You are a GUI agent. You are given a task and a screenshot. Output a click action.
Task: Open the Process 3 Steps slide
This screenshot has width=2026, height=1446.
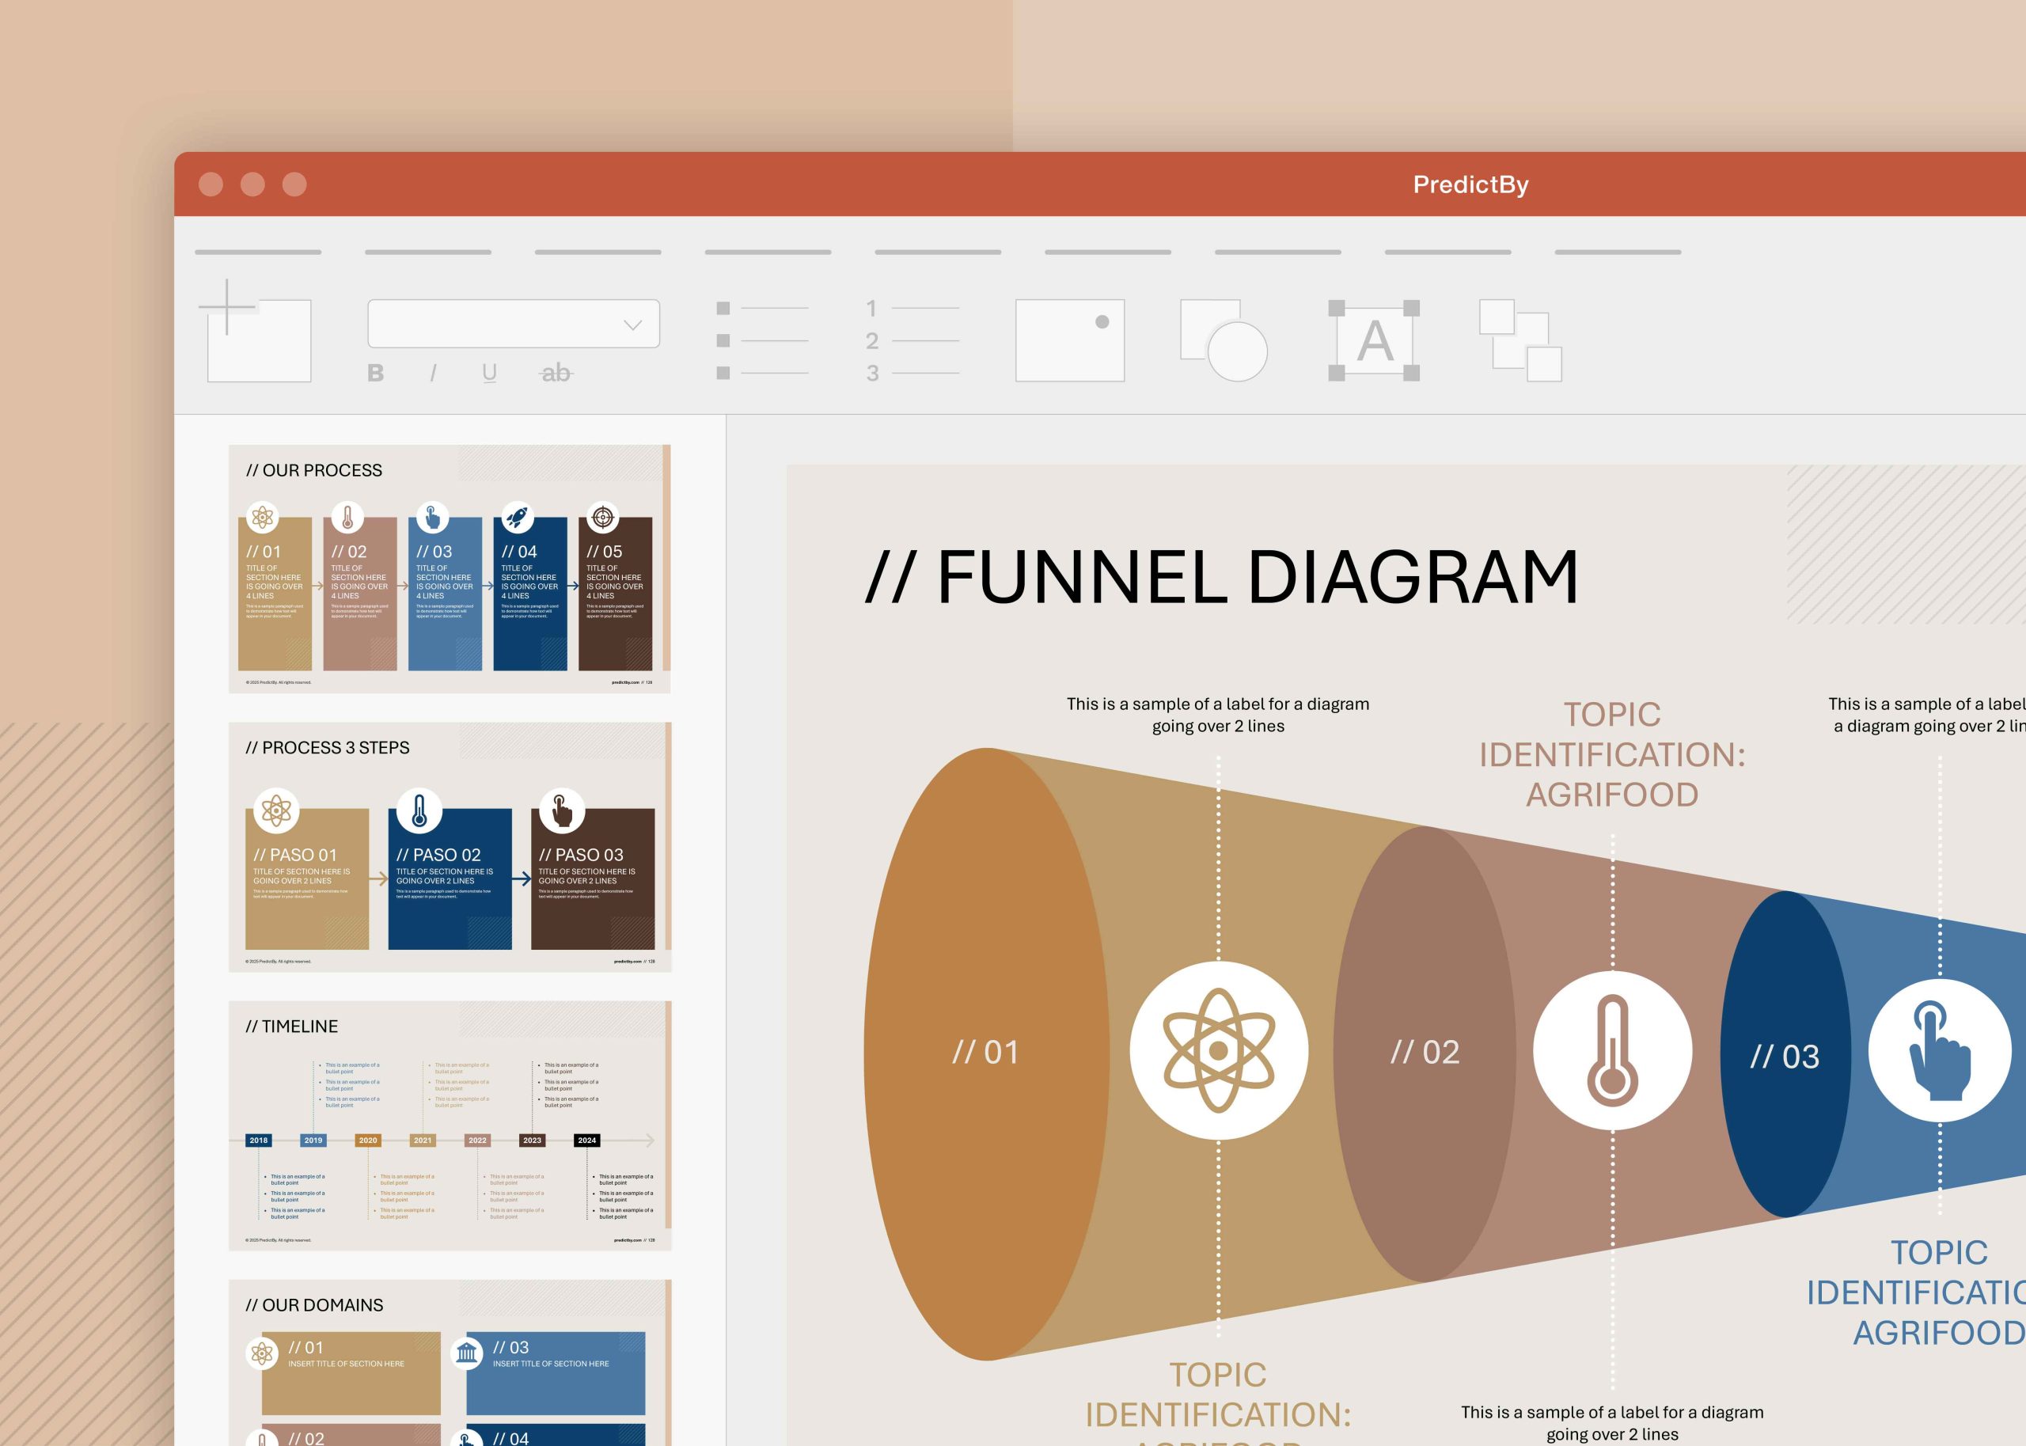[450, 847]
